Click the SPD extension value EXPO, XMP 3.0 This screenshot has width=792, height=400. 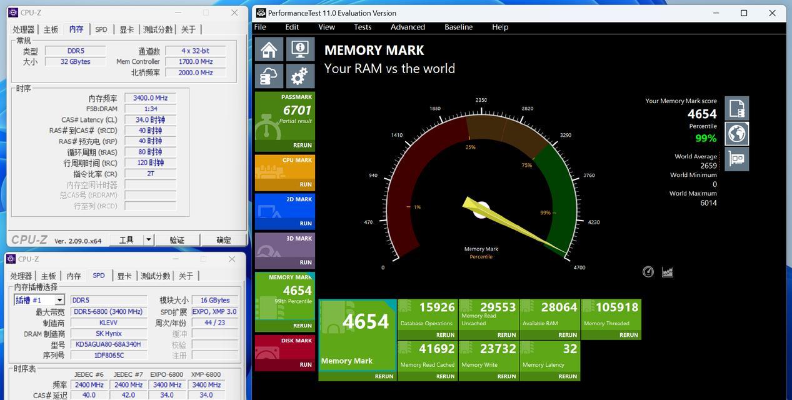[x=214, y=311]
